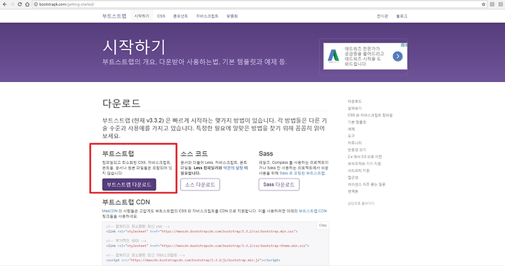This screenshot has height=266, width=505.
Task: Open the 전시관 link in navbar
Action: pyautogui.click(x=382, y=16)
